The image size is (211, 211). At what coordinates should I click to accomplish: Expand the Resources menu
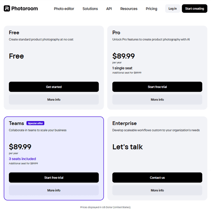[x=129, y=9]
